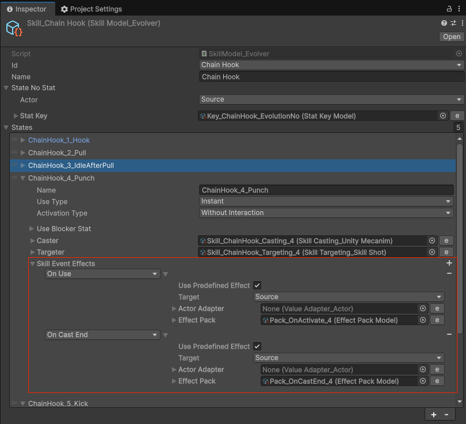
Task: Click the state Name field 'ChainHook_4_Punch'
Action: [326, 190]
